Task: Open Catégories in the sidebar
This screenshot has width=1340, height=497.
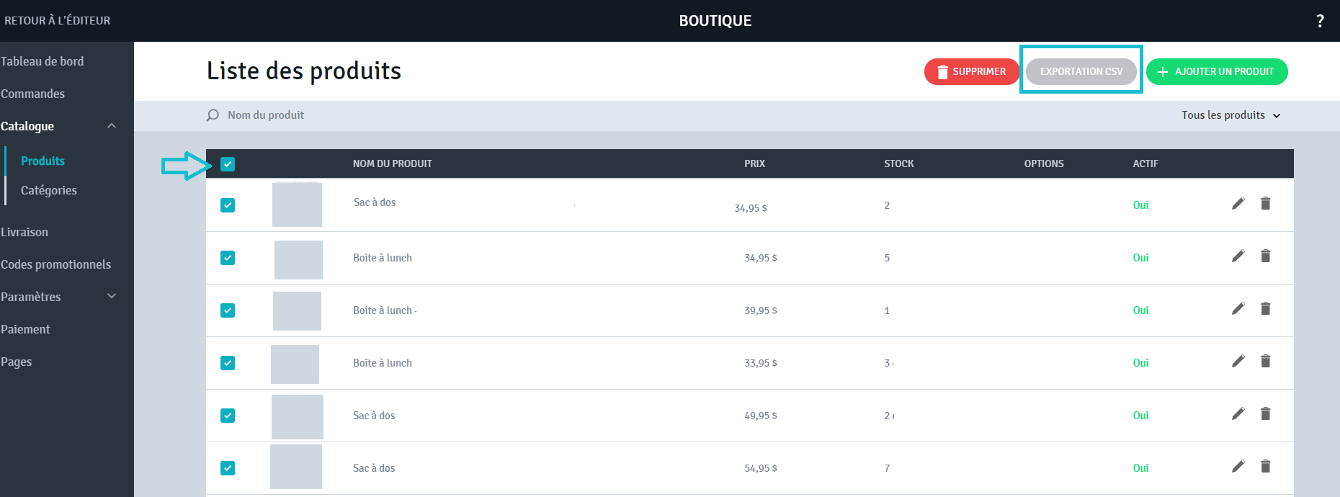Action: [x=49, y=190]
